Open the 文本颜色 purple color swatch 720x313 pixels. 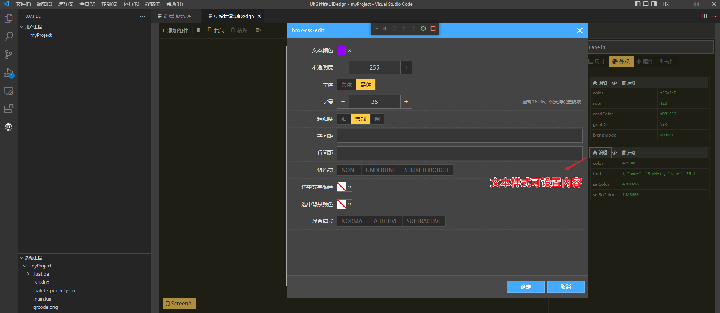(342, 50)
